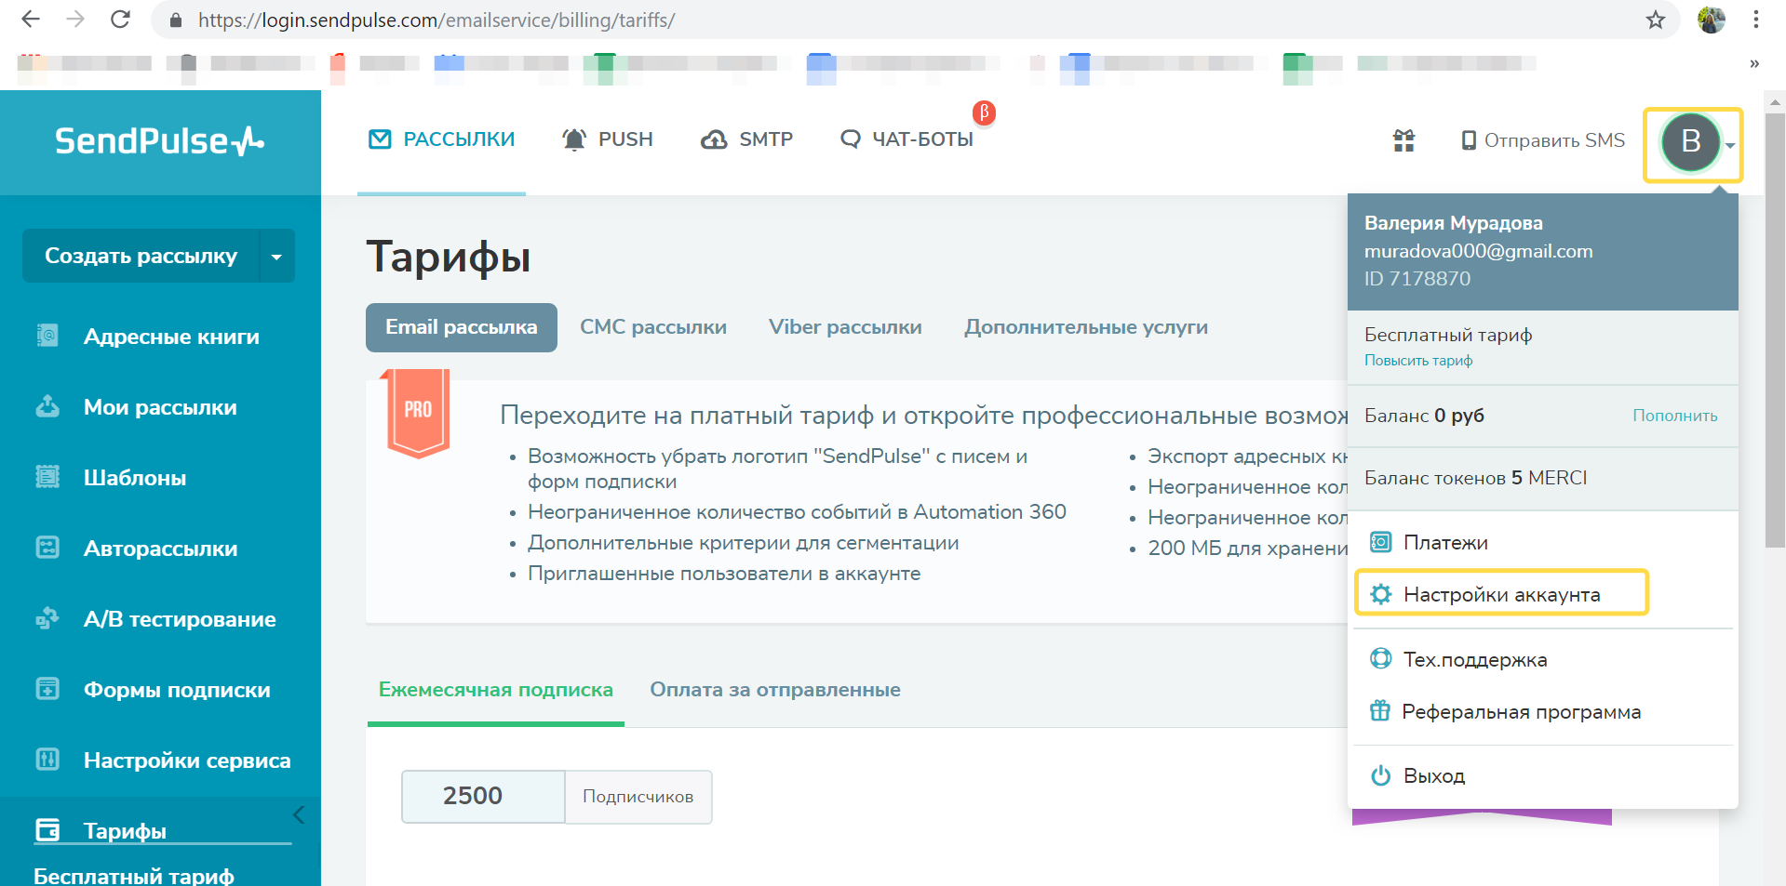Click the Баланс токенов 5 MERCI row
The image size is (1786, 886).
pyautogui.click(x=1543, y=478)
